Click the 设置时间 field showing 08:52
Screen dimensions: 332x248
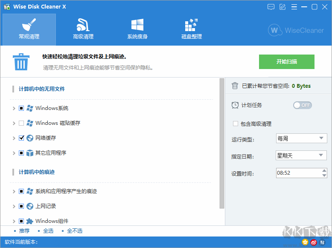(x=298, y=173)
